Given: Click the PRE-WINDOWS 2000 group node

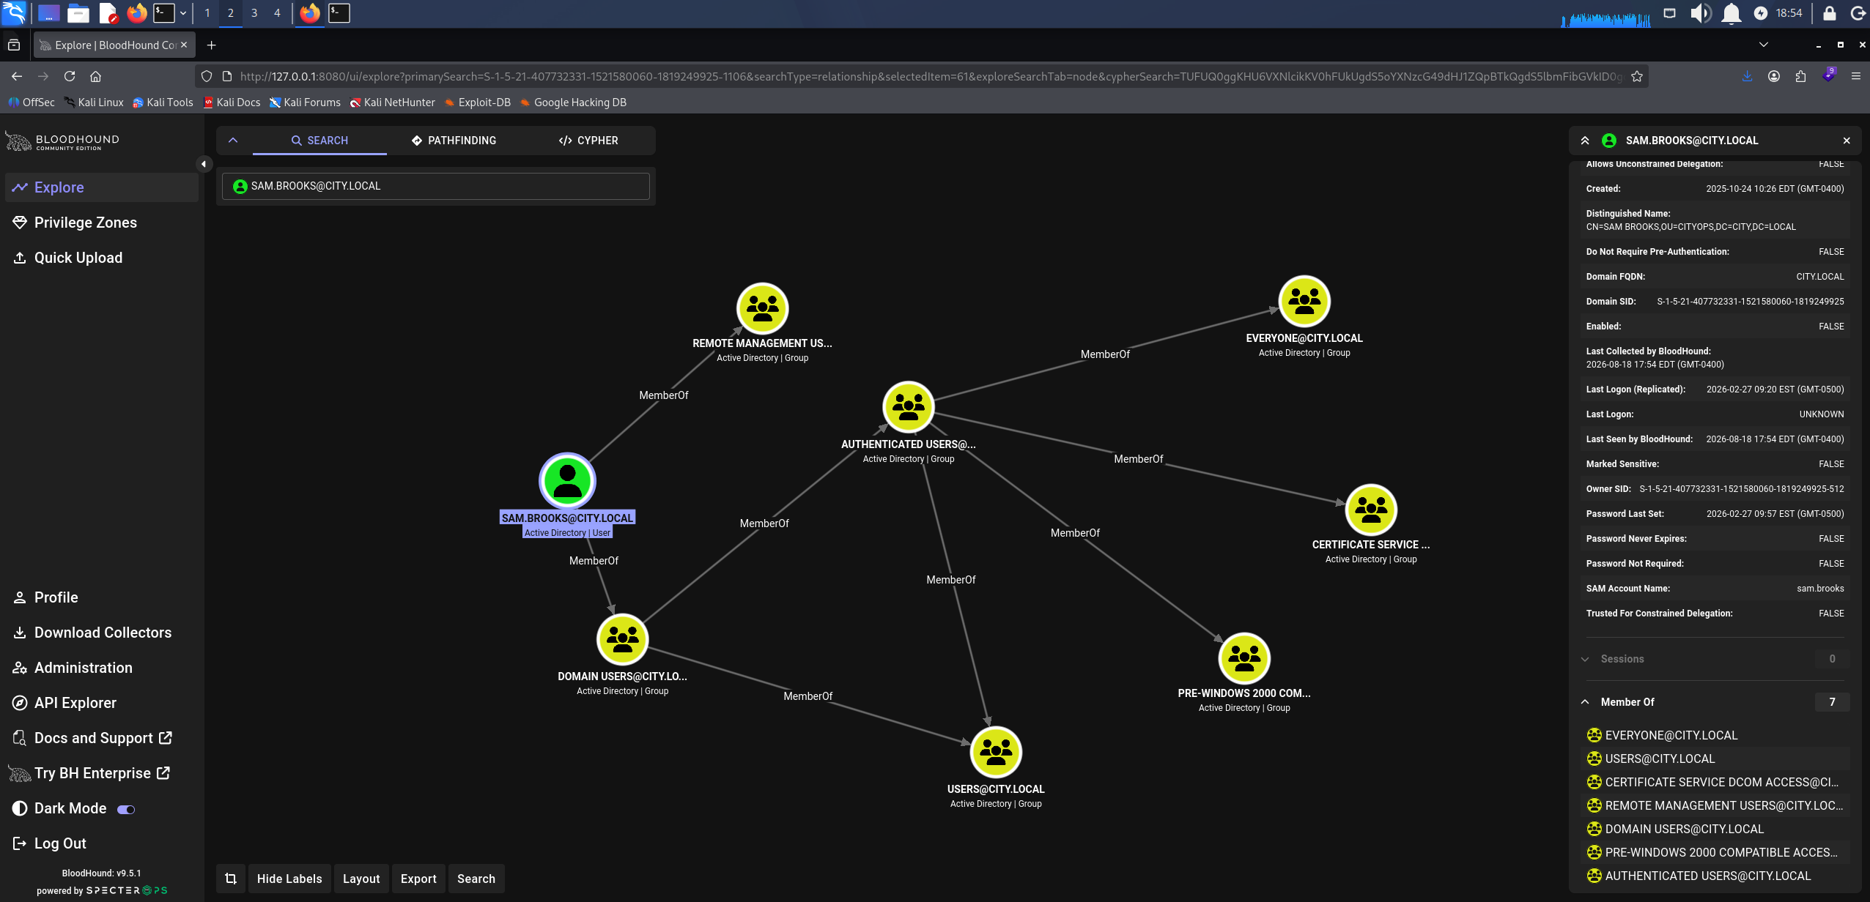Looking at the screenshot, I should click(x=1243, y=658).
